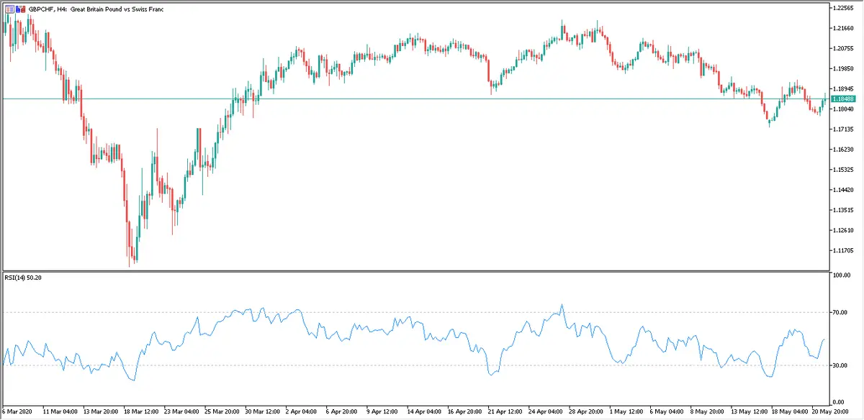Click the 28 Apr 20:00 time label
864x420 pixels.
(x=584, y=412)
